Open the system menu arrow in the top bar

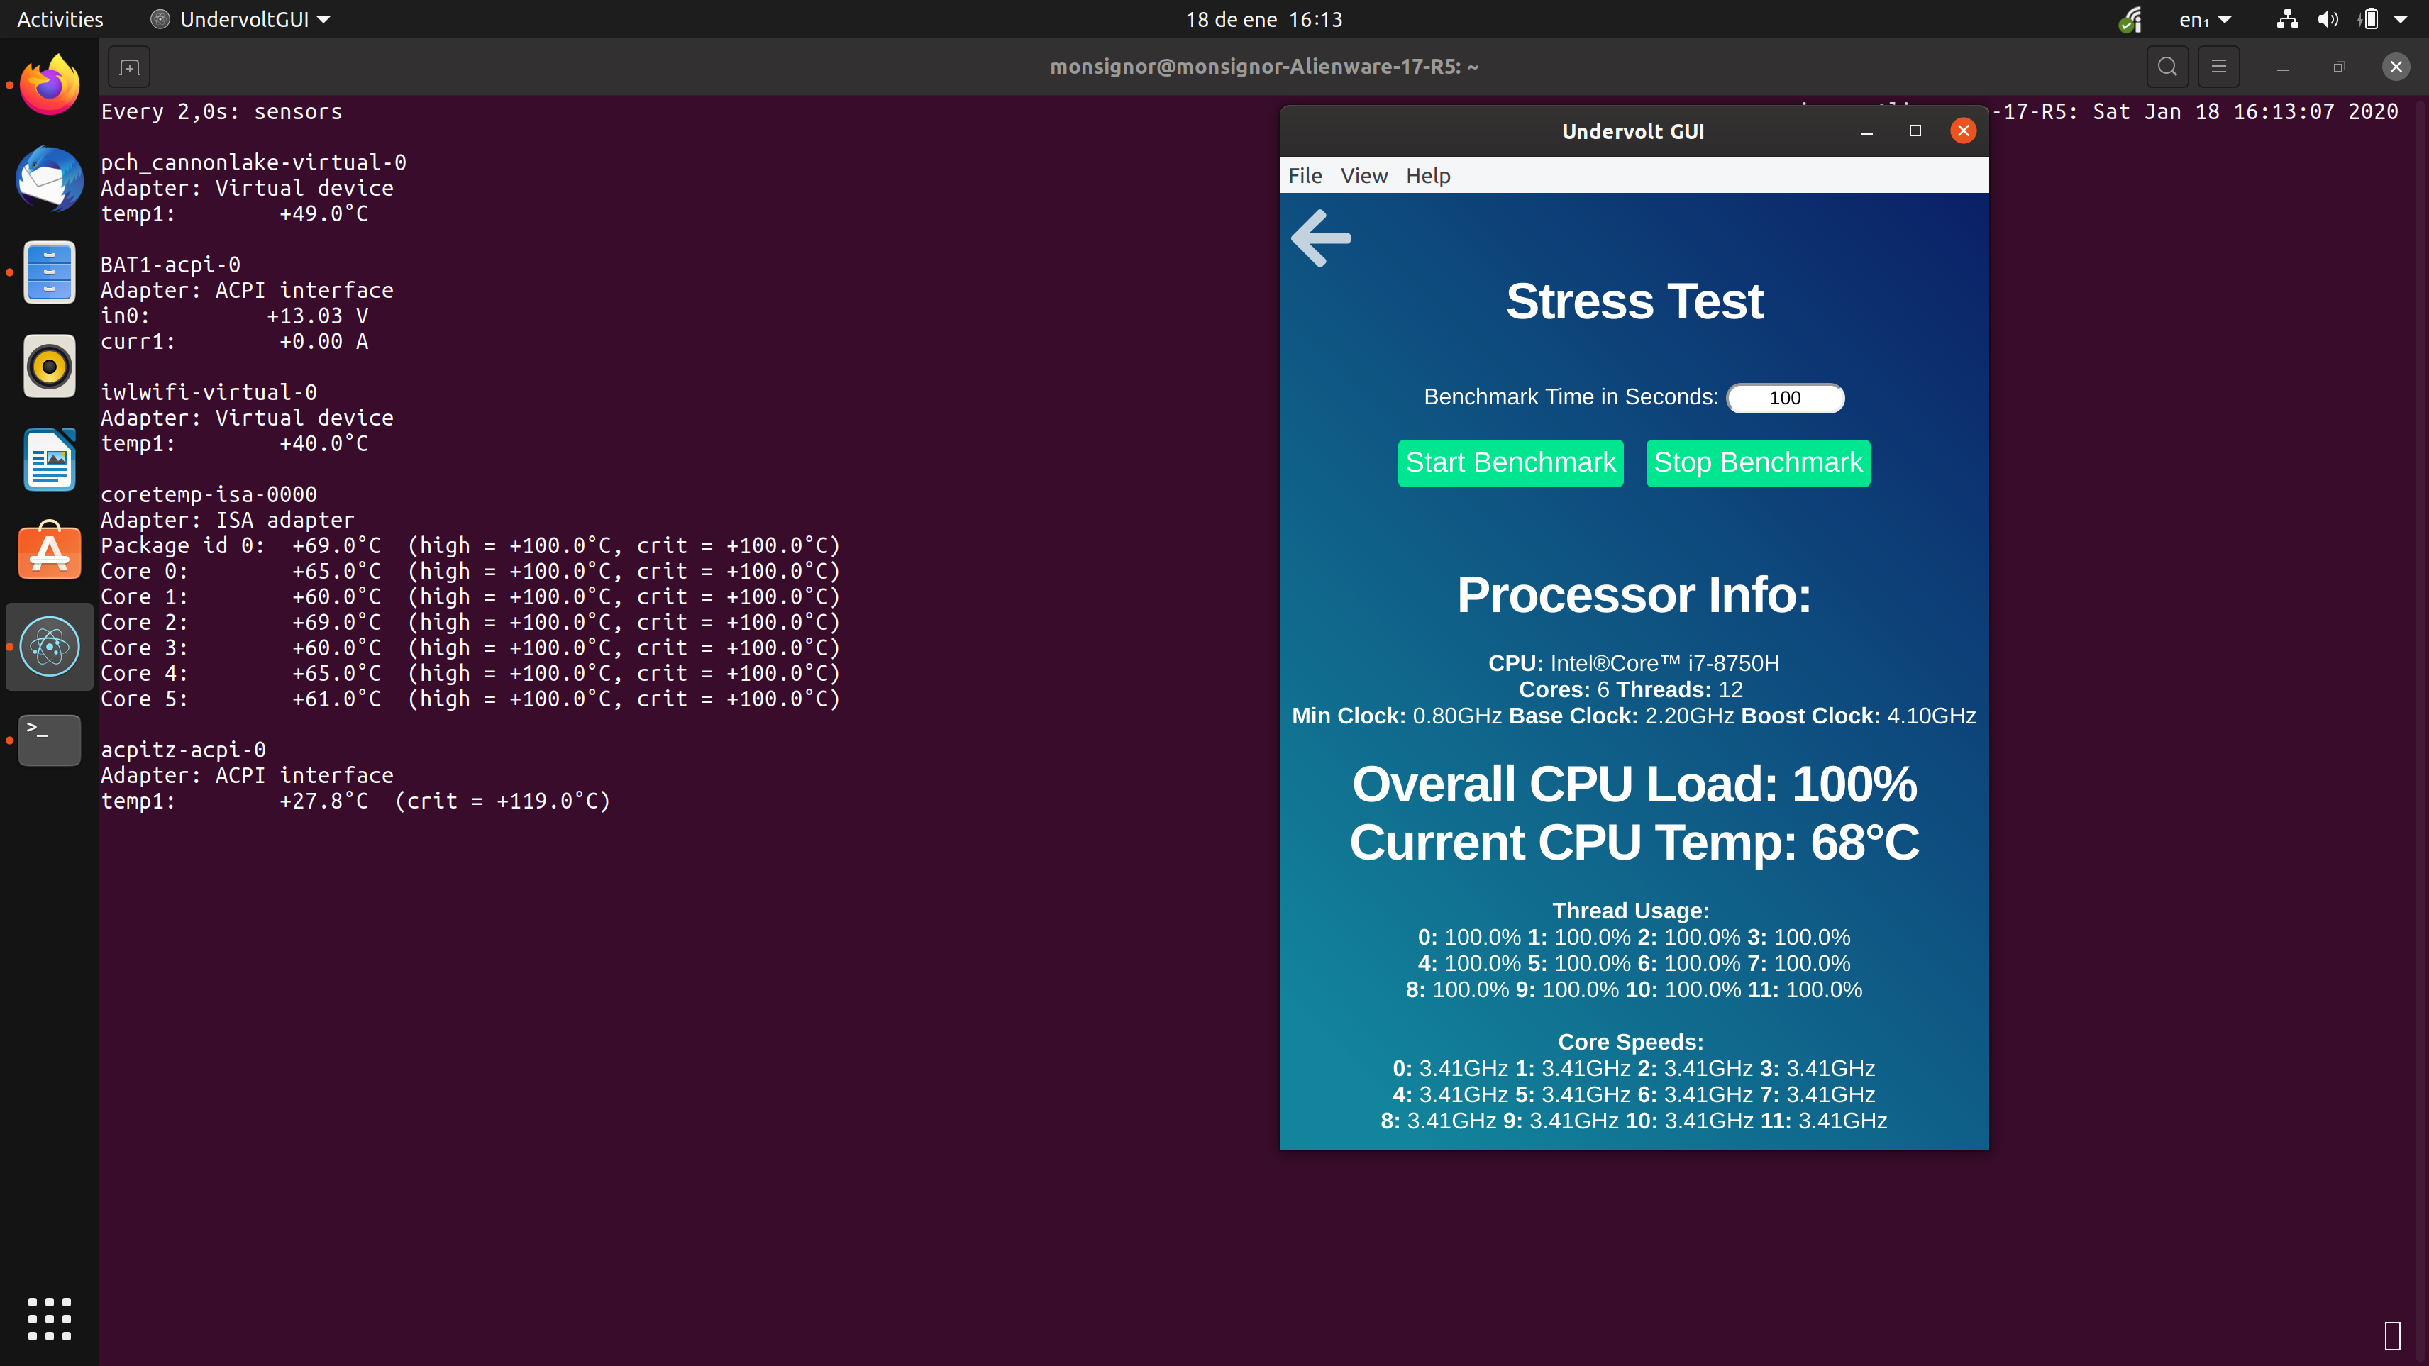[x=2401, y=19]
